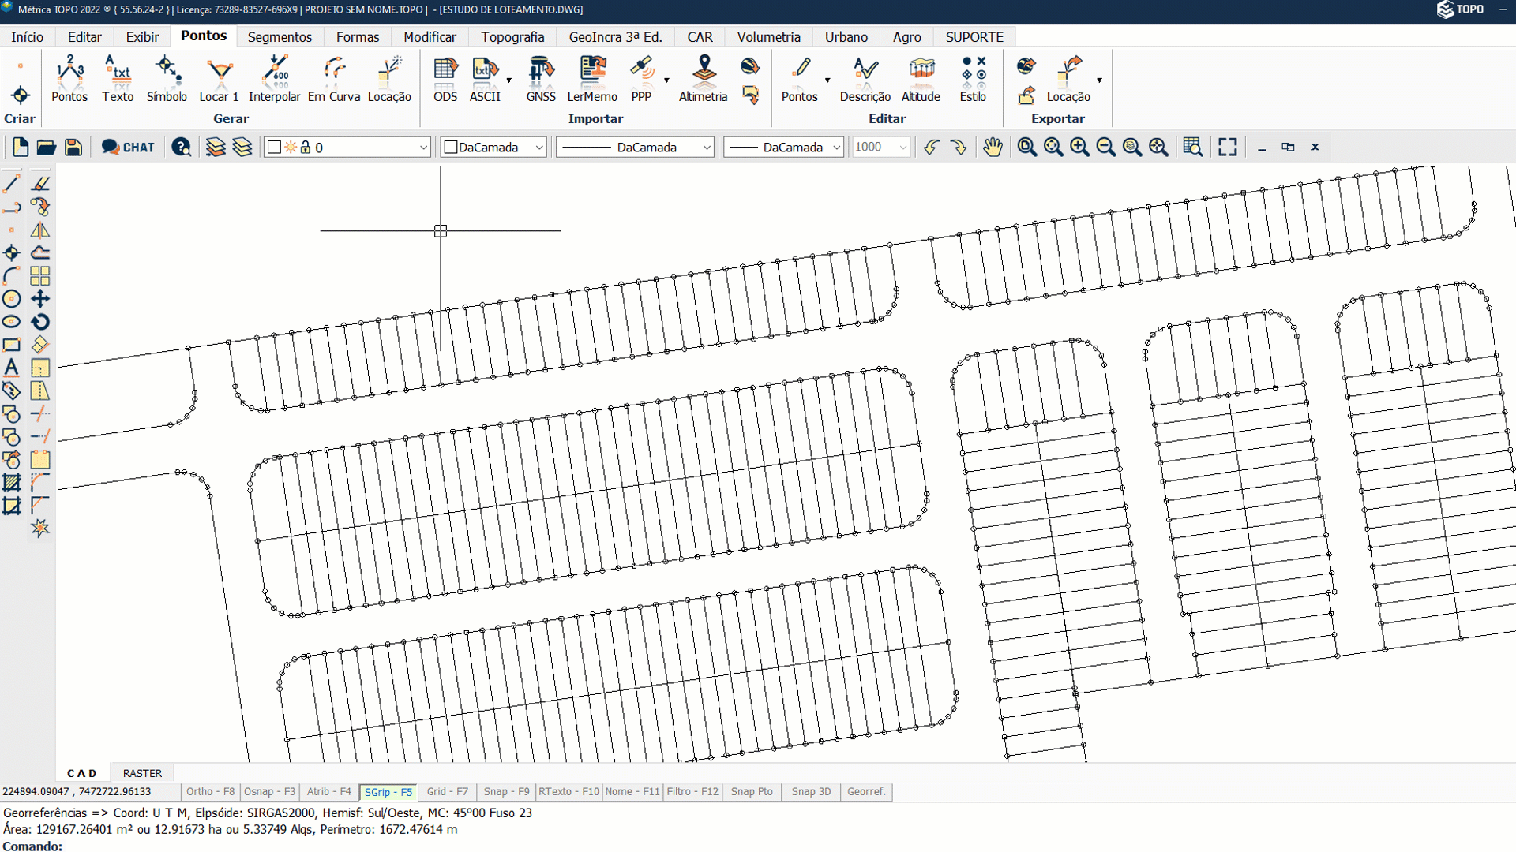Open the CHAT support button
Viewport: 1516px width, 852px height.
coord(128,148)
